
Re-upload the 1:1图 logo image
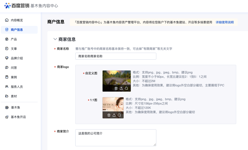coord(114,115)
